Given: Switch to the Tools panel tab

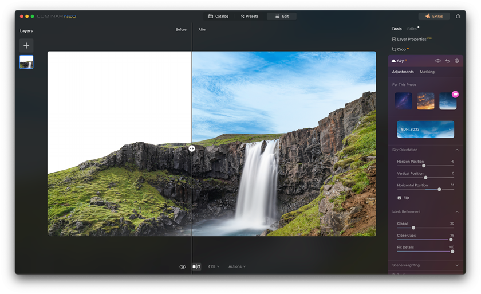Looking at the screenshot, I should [x=396, y=29].
